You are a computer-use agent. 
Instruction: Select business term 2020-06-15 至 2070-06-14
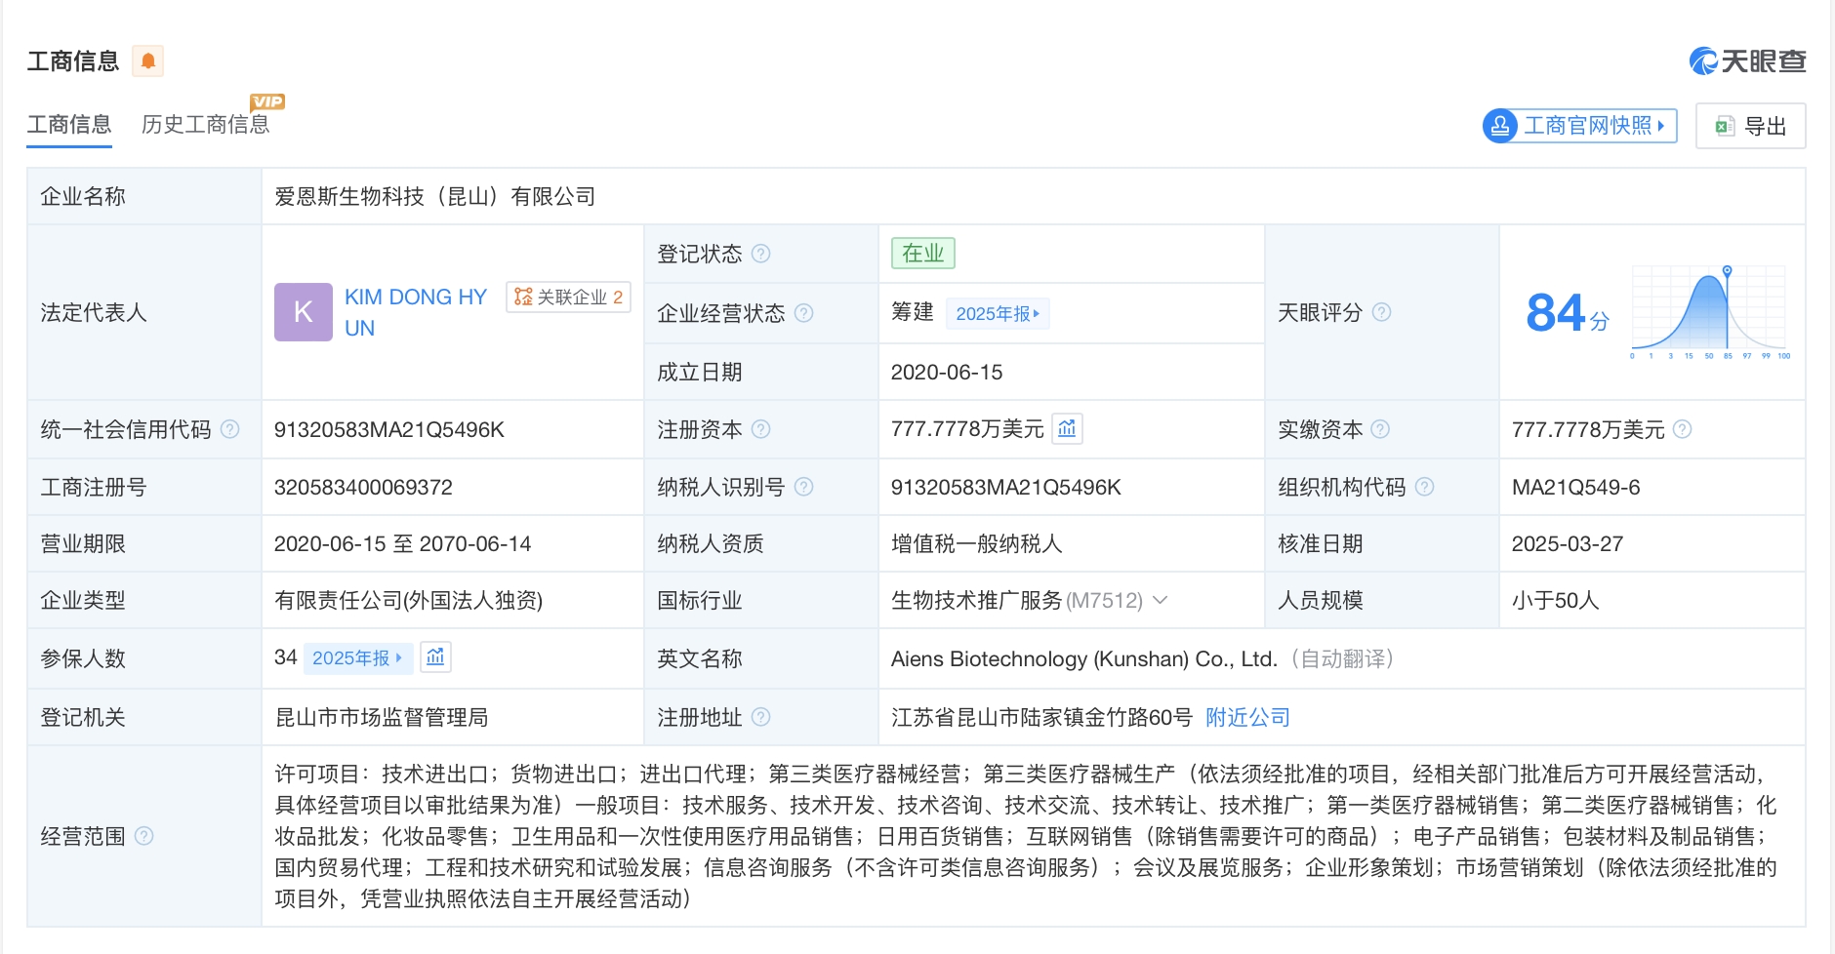402,544
